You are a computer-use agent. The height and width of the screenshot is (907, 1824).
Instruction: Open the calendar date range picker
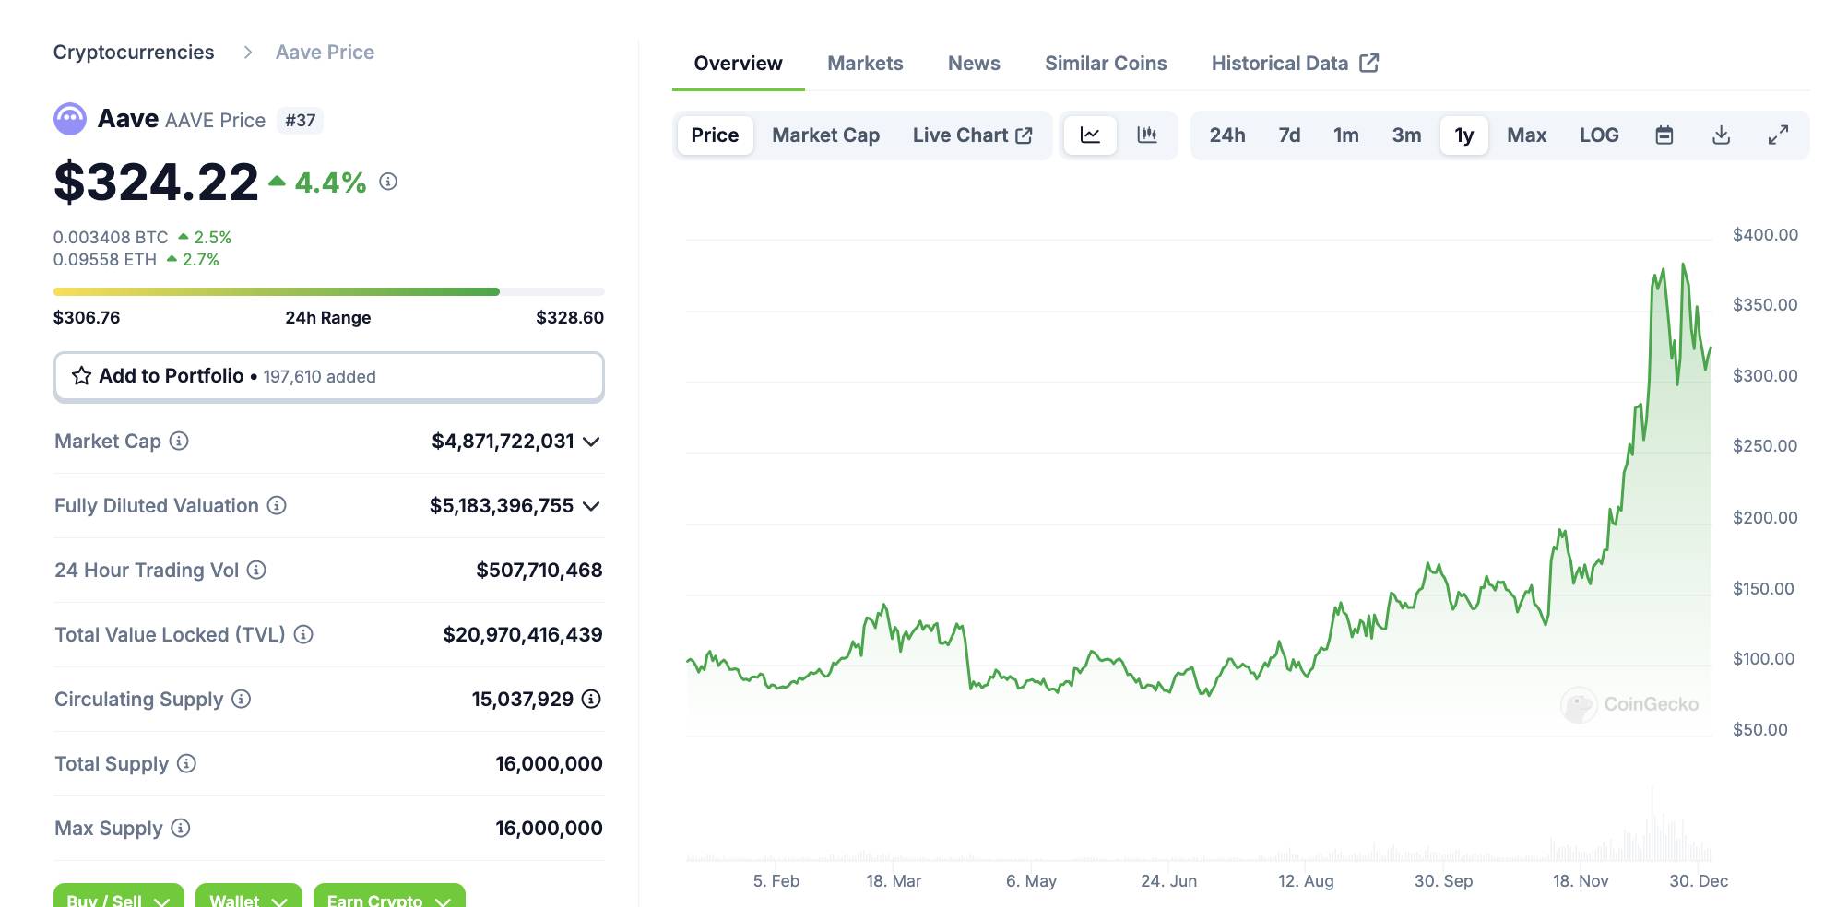pos(1664,135)
